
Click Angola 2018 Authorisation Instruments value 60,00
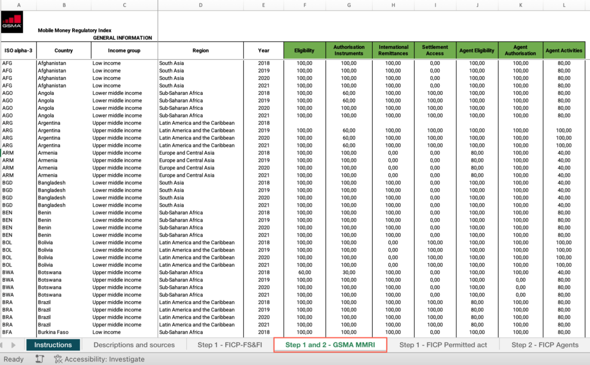tap(349, 93)
